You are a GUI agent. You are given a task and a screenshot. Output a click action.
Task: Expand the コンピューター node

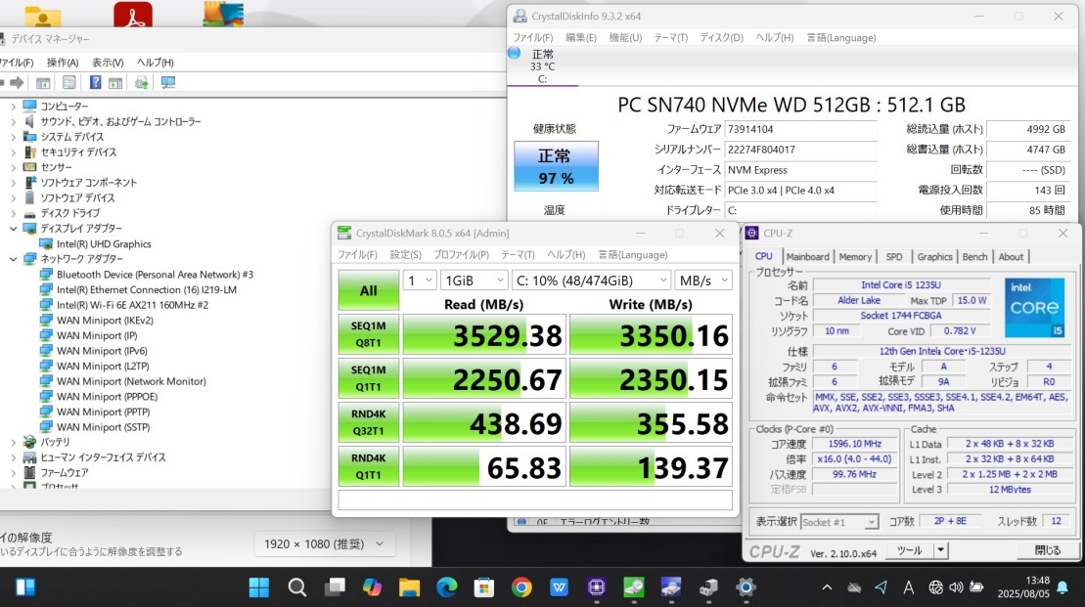coord(13,107)
